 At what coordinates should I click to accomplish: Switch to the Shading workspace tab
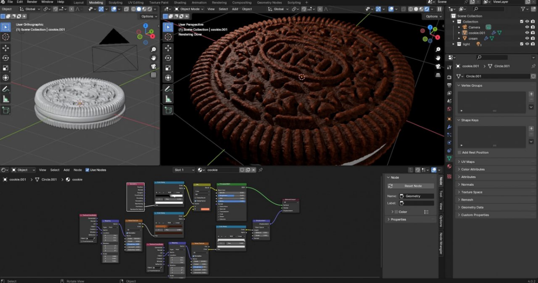coord(180,2)
